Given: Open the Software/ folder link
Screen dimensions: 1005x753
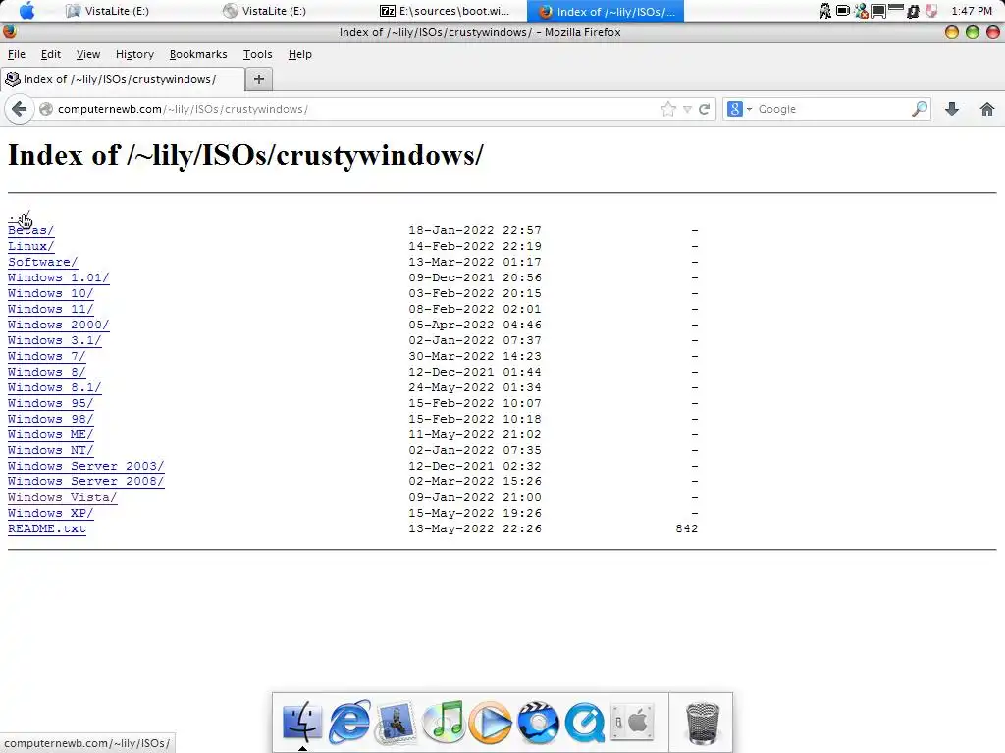Looking at the screenshot, I should pos(42,262).
